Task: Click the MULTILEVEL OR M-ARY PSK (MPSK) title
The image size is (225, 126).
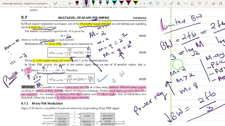Action: (84, 18)
